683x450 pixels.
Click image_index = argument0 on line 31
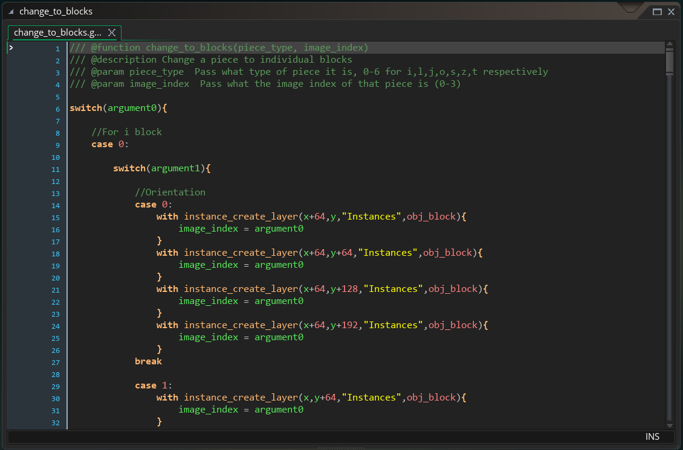[x=241, y=410]
